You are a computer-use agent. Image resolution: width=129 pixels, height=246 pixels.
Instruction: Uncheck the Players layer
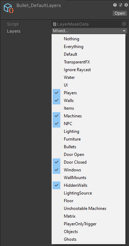coord(89,93)
